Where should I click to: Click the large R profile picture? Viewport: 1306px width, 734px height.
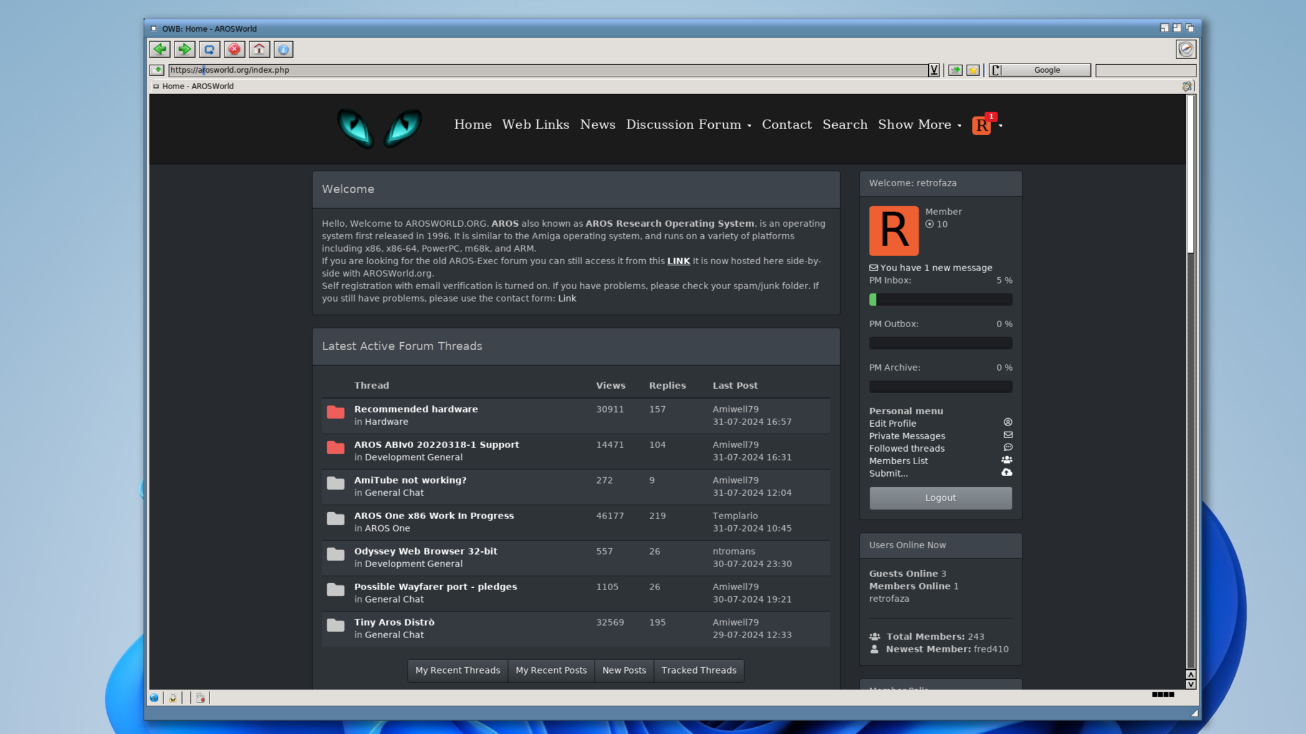(x=893, y=231)
